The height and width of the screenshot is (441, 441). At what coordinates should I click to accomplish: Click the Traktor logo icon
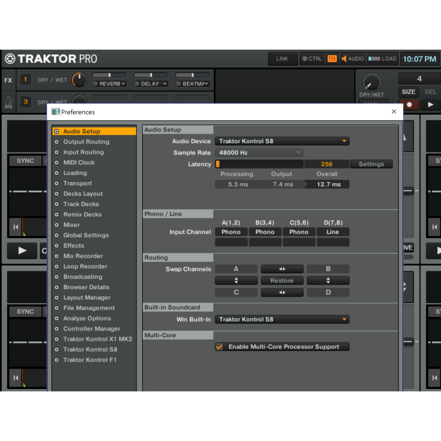coord(10,59)
